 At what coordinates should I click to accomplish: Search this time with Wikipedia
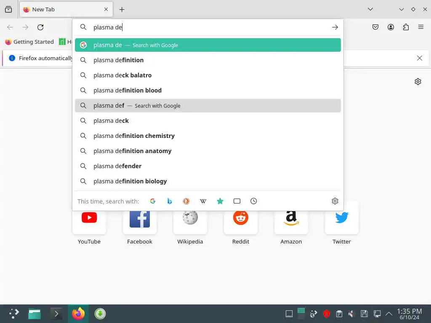[x=203, y=201]
